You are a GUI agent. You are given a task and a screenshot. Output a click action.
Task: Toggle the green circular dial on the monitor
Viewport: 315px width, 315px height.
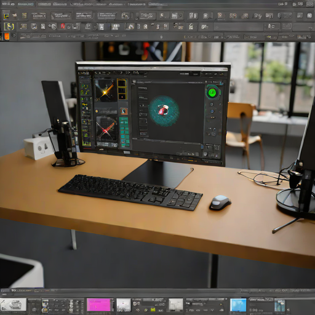point(212,92)
